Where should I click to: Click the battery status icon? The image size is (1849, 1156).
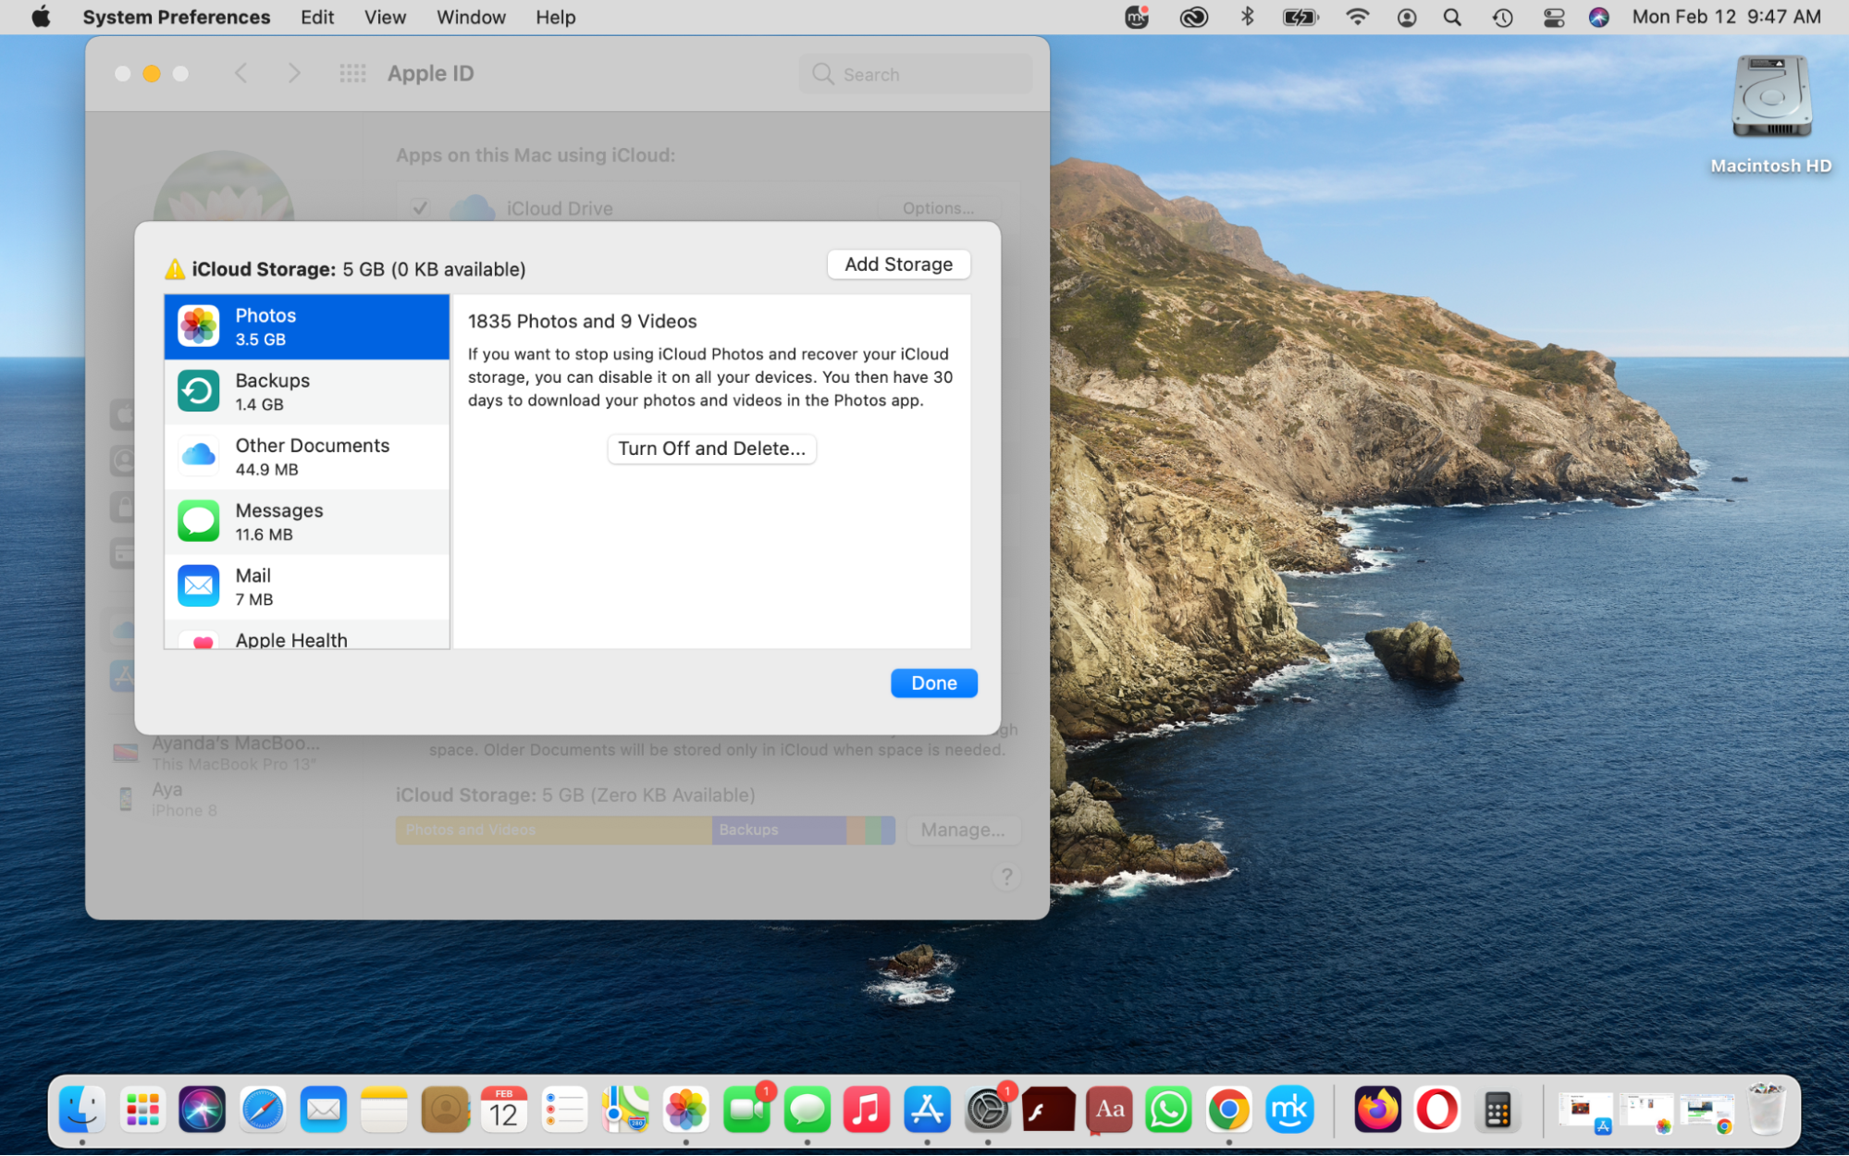[1300, 17]
